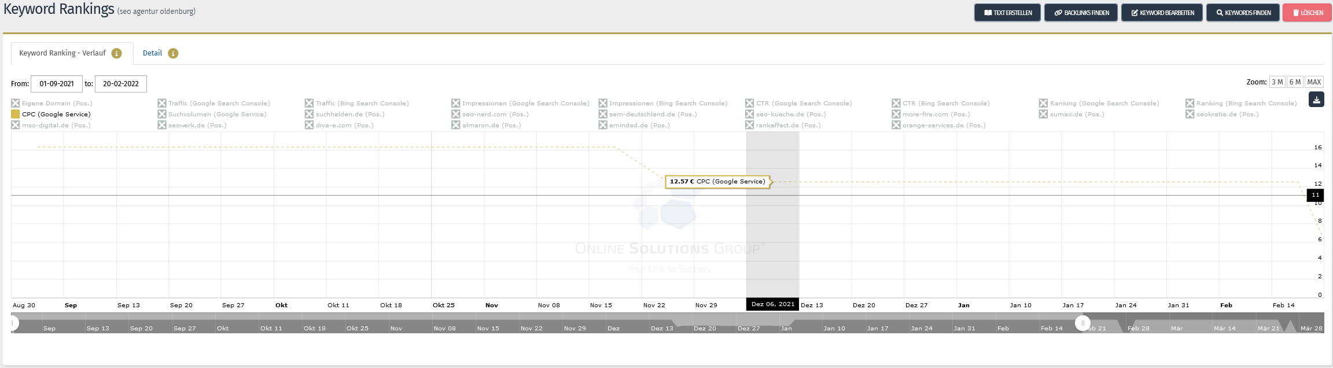
Task: Click Löschen button label
Action: [x=1312, y=13]
